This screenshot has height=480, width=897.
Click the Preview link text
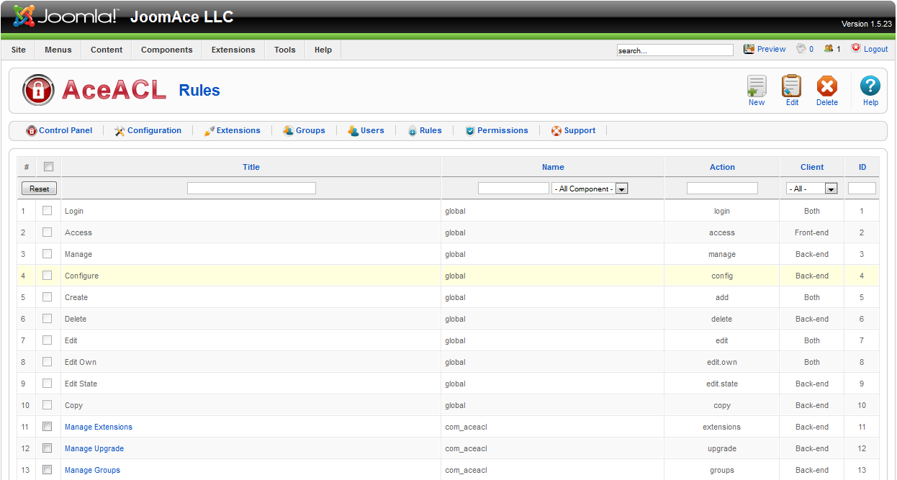771,49
